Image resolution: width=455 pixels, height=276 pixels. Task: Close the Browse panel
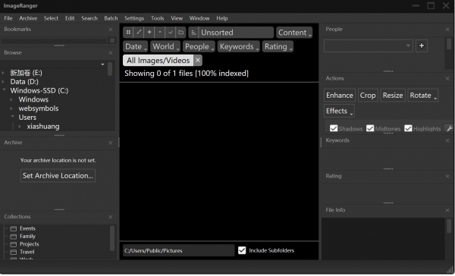click(110, 53)
